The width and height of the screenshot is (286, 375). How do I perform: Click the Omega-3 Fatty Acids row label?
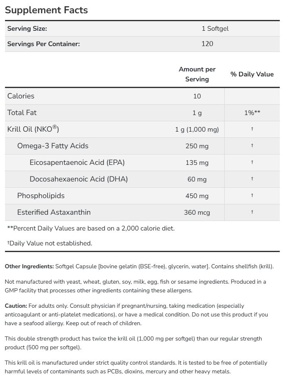click(53, 146)
